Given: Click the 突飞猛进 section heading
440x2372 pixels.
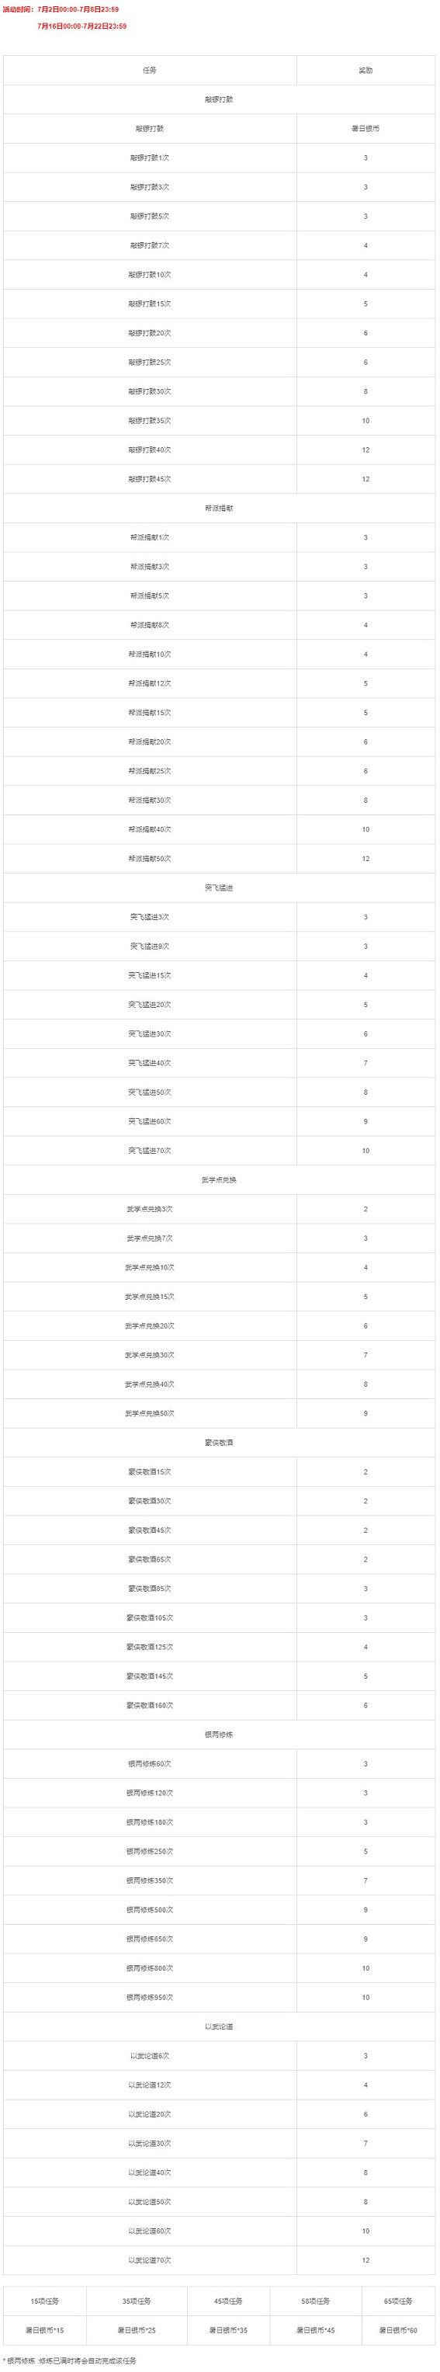Looking at the screenshot, I should (x=219, y=887).
